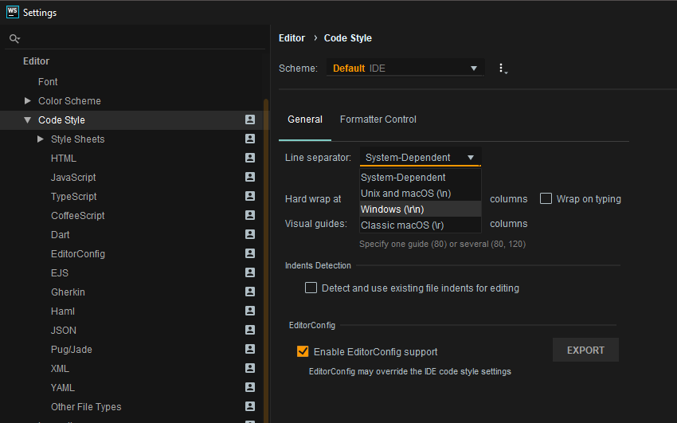Open the Scheme dropdown showing Default IDE
This screenshot has height=423, width=677.
405,69
